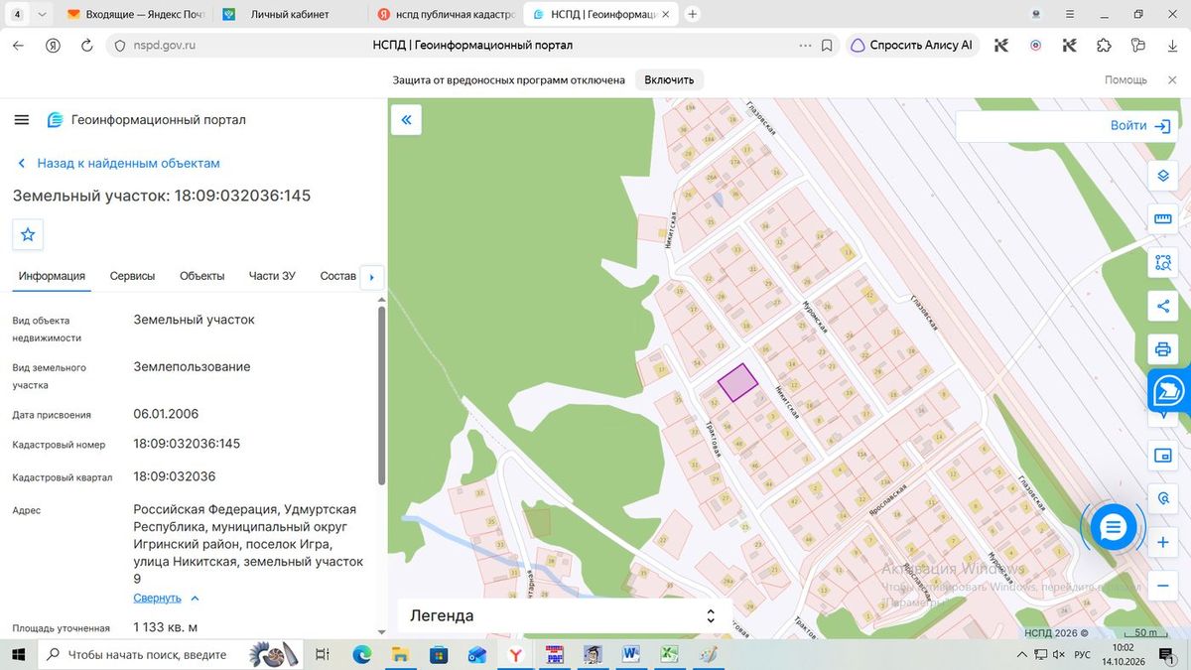Reload the page in the browser toolbar
The image size is (1191, 670).
(x=86, y=45)
